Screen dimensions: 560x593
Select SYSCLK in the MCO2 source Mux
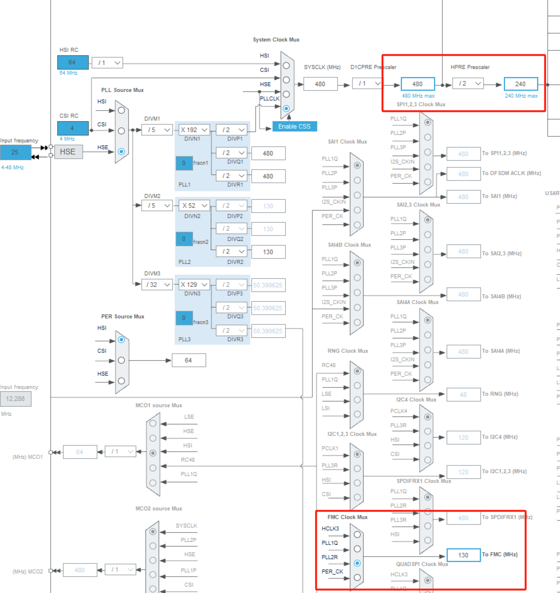(153, 531)
